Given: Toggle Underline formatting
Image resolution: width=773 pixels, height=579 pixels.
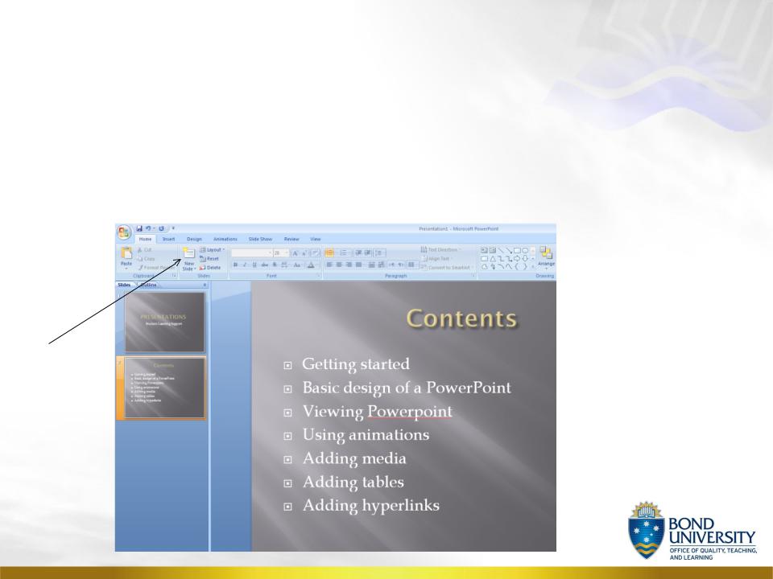Looking at the screenshot, I should click(254, 265).
